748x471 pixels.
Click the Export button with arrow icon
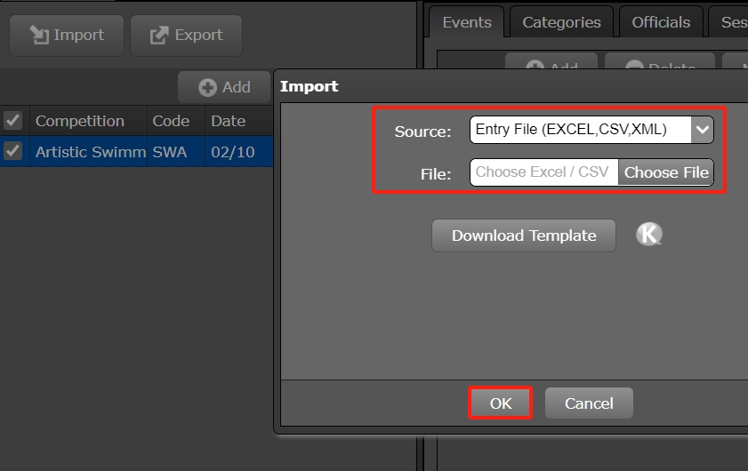(186, 36)
